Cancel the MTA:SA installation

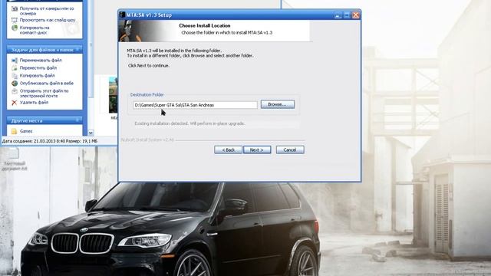290,150
